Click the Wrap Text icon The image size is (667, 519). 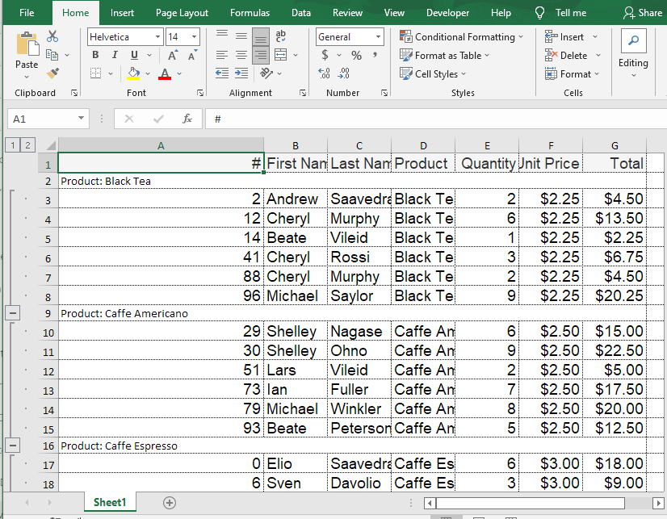pyautogui.click(x=281, y=36)
